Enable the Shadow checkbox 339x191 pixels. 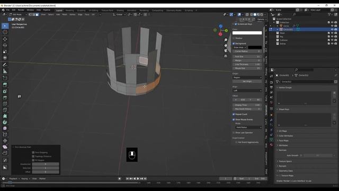click(234, 38)
